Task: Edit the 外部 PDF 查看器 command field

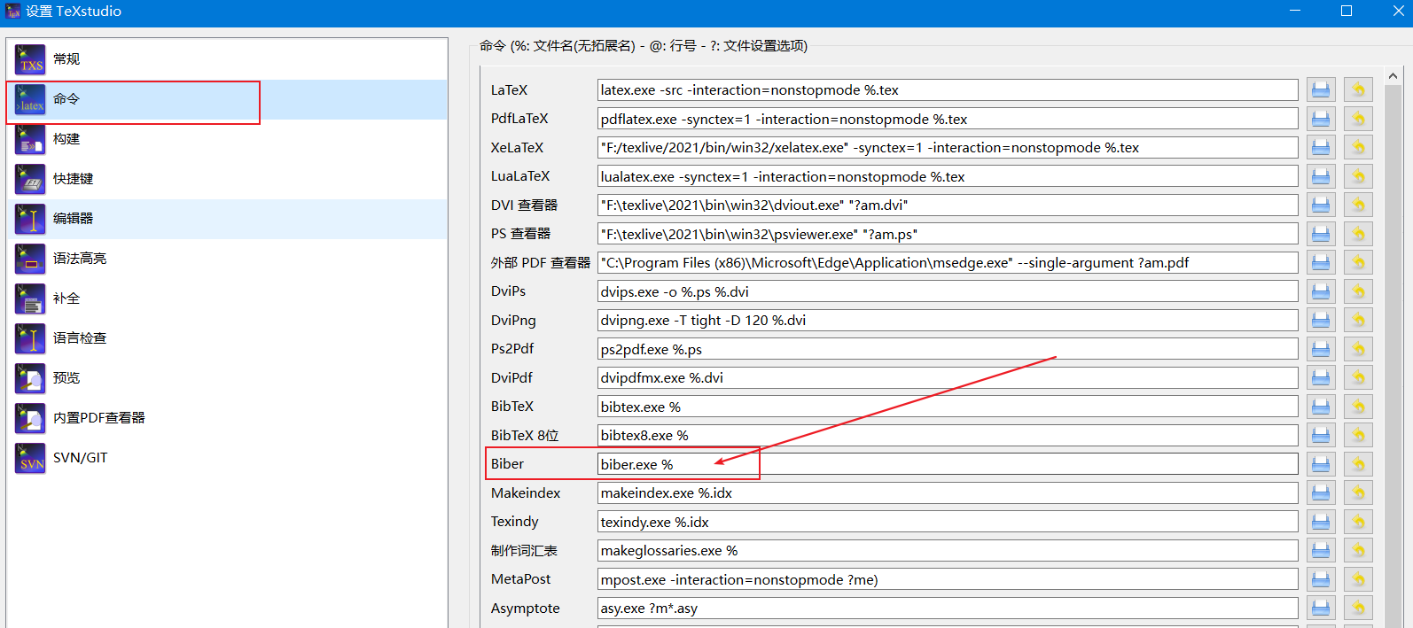Action: [948, 262]
